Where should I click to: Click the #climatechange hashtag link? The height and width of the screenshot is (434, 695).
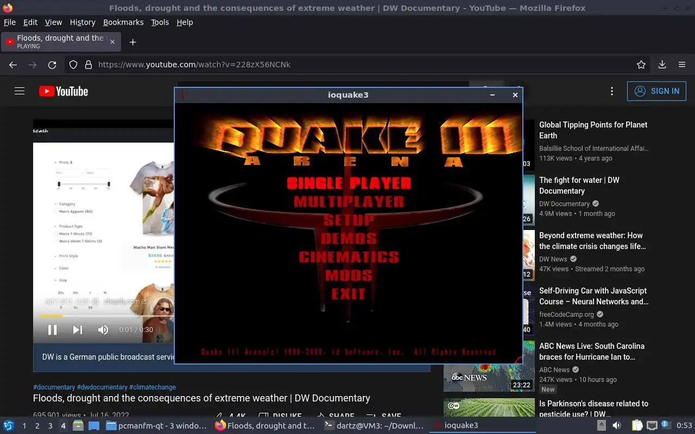(x=153, y=387)
